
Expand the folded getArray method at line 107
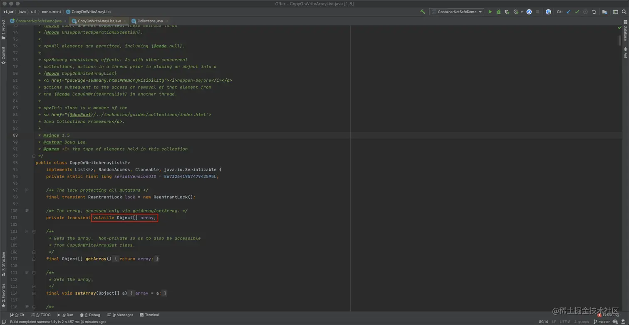34,259
